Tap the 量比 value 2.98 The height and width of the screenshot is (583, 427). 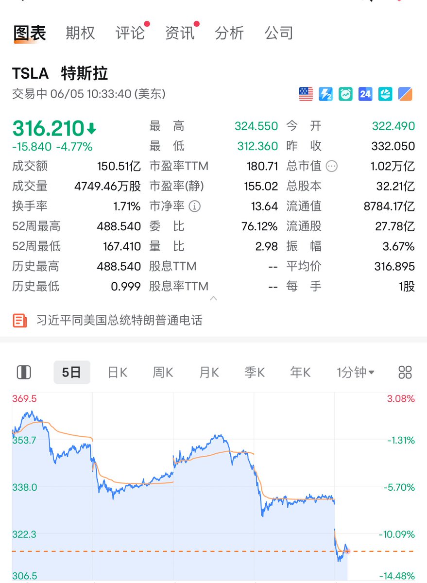click(267, 246)
